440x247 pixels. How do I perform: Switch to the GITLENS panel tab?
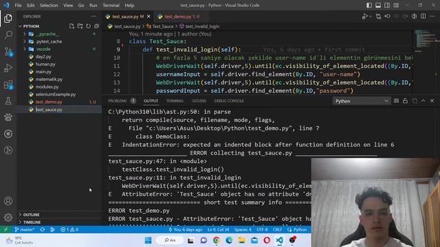(199, 101)
